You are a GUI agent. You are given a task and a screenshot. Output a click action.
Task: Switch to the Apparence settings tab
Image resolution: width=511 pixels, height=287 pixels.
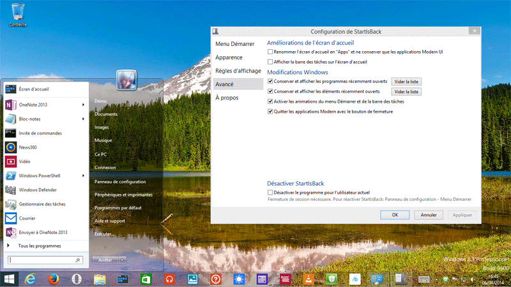tap(228, 57)
